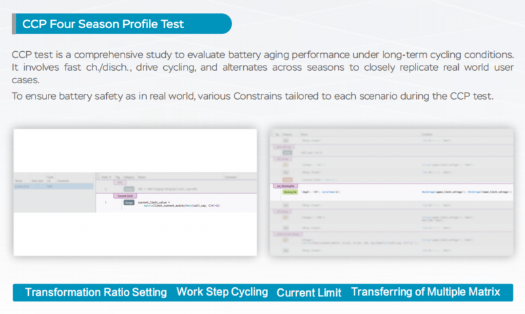The width and height of the screenshot is (525, 314).
Task: Sort by the Index column header
Action: [x=106, y=178]
